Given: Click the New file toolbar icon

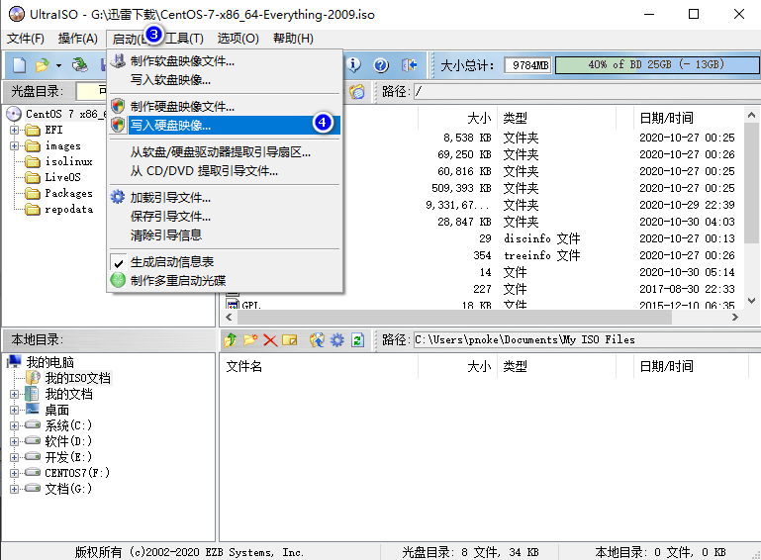Looking at the screenshot, I should (x=19, y=65).
